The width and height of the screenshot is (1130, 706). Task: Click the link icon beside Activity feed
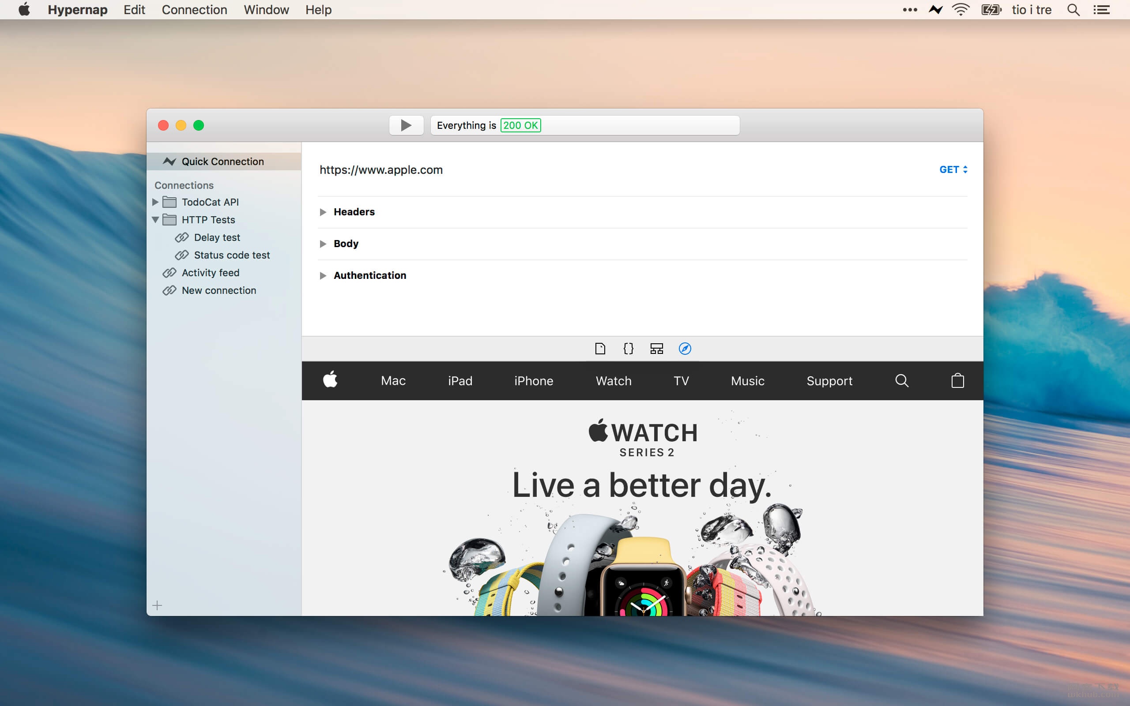point(169,273)
